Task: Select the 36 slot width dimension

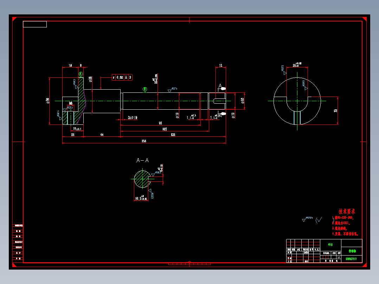Action: click(x=297, y=65)
